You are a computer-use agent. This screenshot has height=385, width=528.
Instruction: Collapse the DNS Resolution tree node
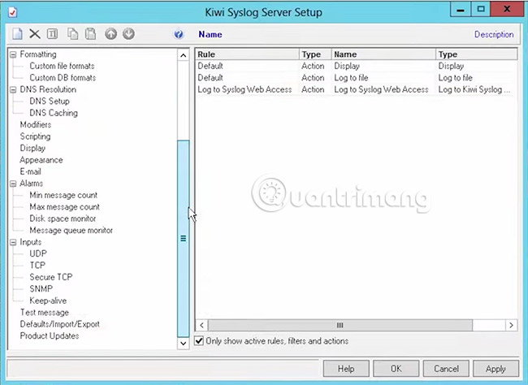pyautogui.click(x=13, y=89)
